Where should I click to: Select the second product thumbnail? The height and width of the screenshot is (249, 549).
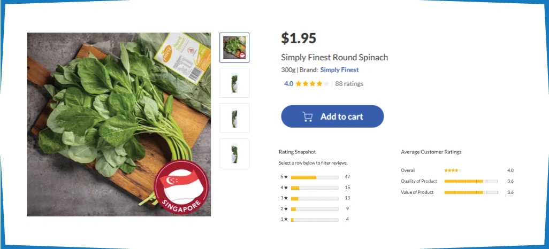[x=234, y=83]
